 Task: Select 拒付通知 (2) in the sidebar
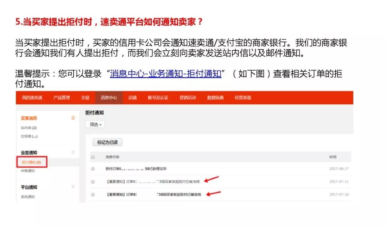click(x=32, y=162)
